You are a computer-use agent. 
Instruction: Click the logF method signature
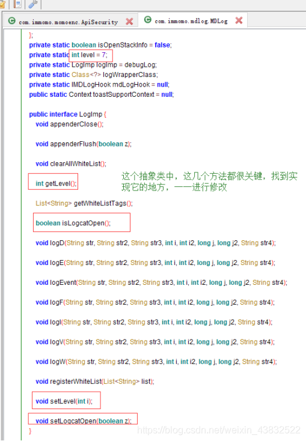point(155,302)
